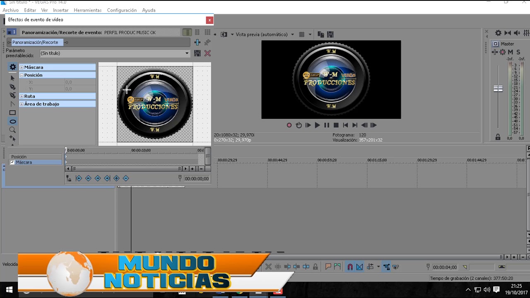Select the rectangle mask creation tool

[12, 113]
